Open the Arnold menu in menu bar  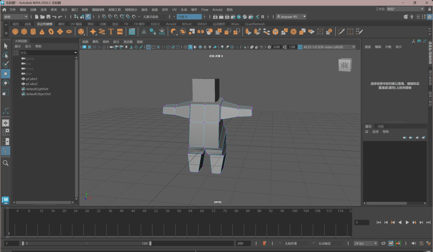point(217,9)
